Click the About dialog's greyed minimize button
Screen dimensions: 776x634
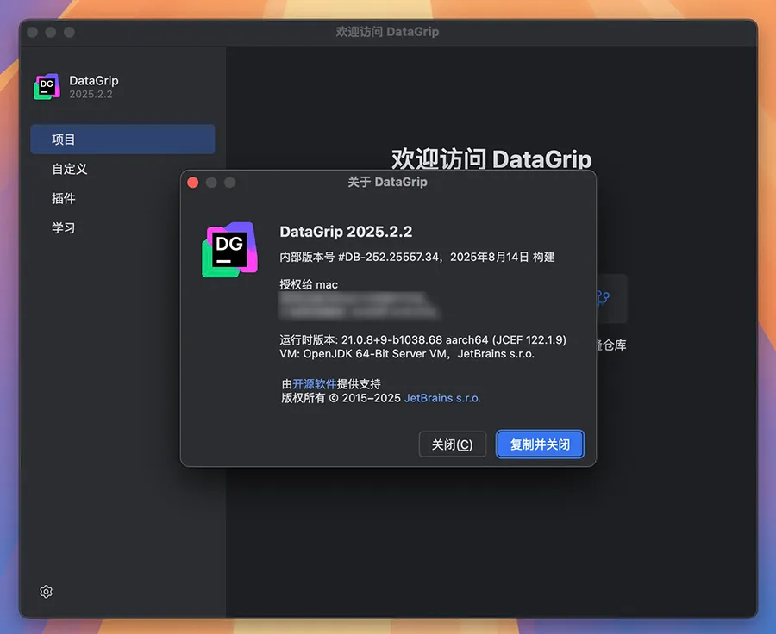(211, 183)
